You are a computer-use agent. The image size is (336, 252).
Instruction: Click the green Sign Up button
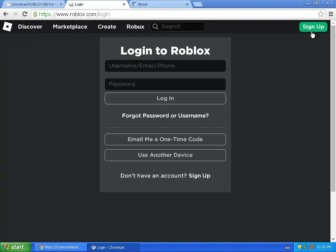pos(313,27)
